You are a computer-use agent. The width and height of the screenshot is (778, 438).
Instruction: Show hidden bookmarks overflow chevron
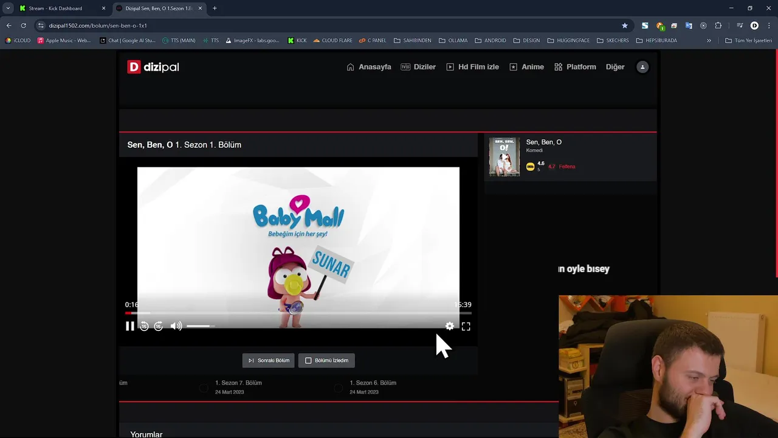pos(709,41)
